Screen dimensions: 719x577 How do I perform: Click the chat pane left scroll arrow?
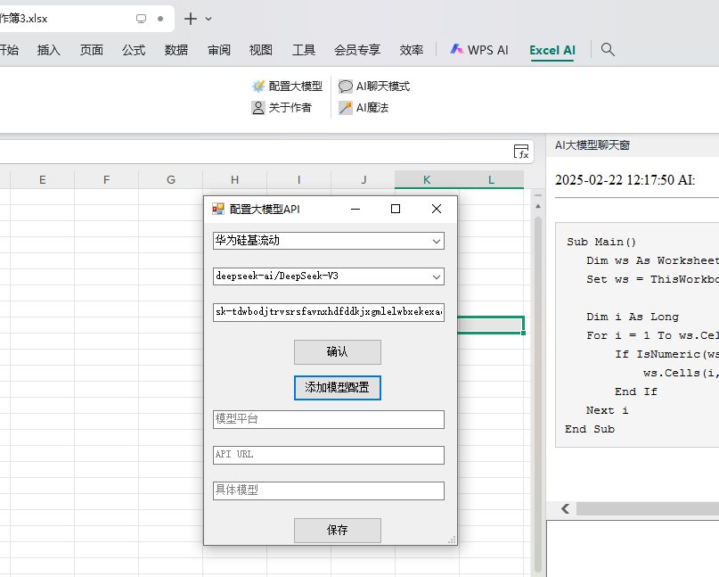click(566, 508)
